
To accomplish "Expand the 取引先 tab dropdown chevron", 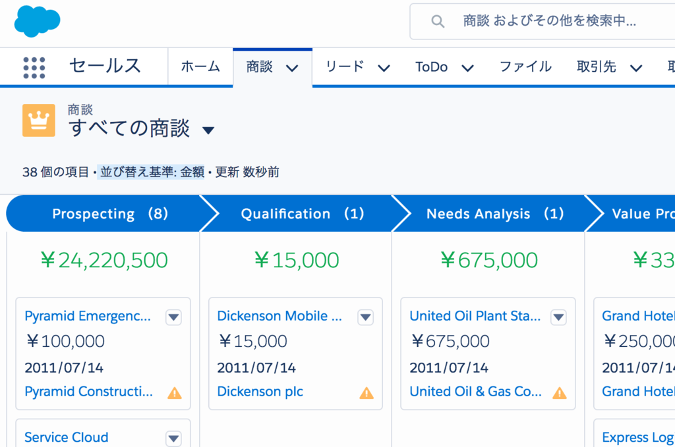I will pyautogui.click(x=636, y=68).
